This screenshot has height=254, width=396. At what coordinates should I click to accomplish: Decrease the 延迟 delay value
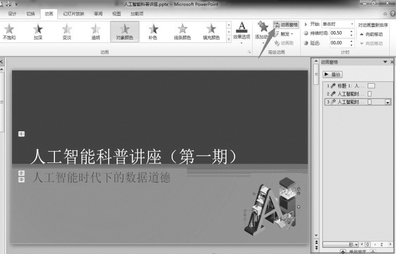click(x=351, y=45)
